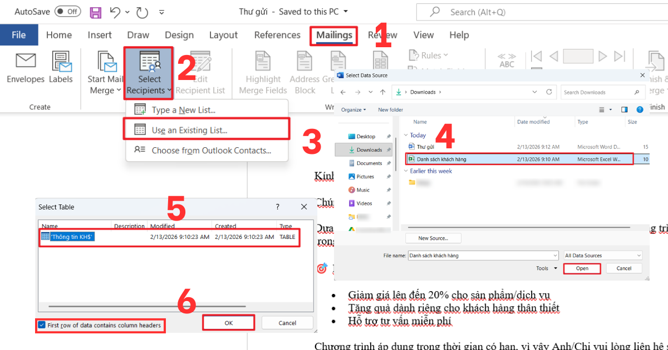Click the New Source... button

coord(433,238)
